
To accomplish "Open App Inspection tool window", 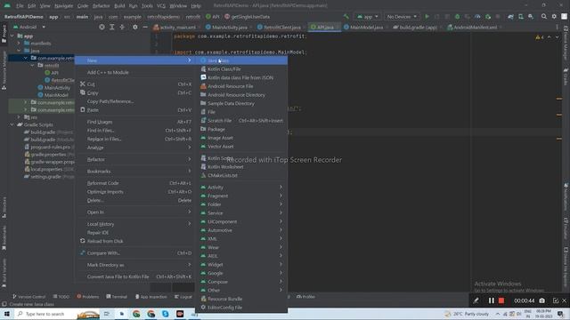I will 151,297.
